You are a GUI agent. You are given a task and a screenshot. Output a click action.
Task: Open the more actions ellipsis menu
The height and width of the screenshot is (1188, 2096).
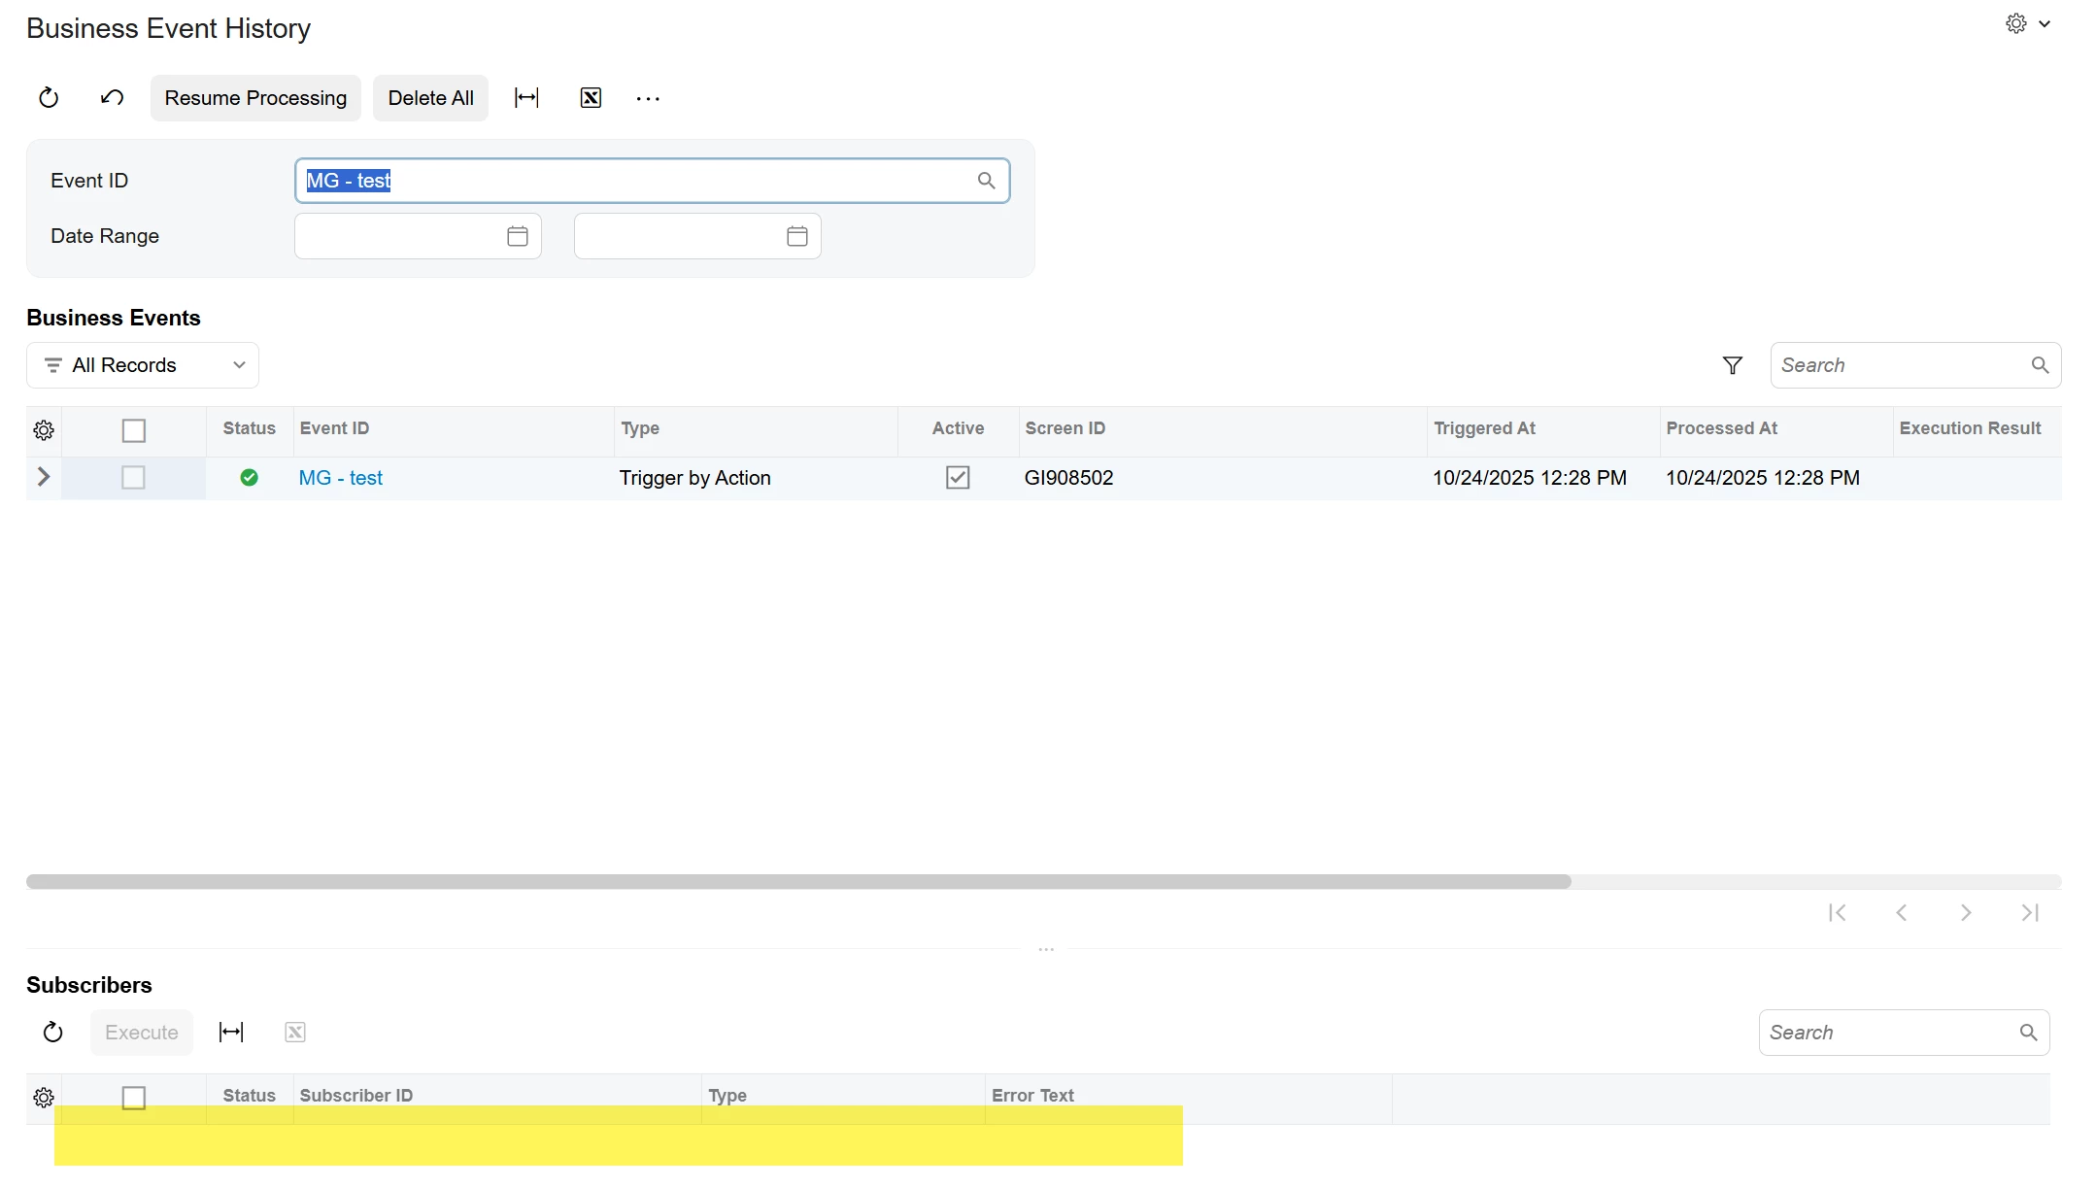point(648,98)
